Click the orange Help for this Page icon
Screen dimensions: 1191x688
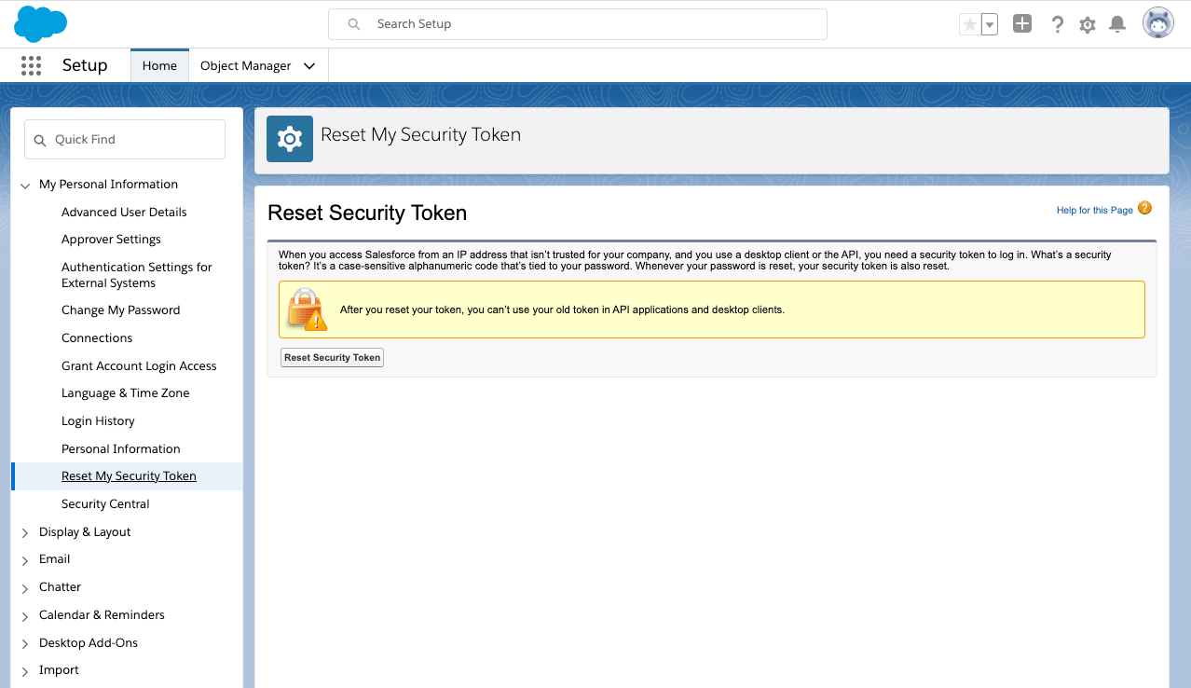pos(1144,207)
